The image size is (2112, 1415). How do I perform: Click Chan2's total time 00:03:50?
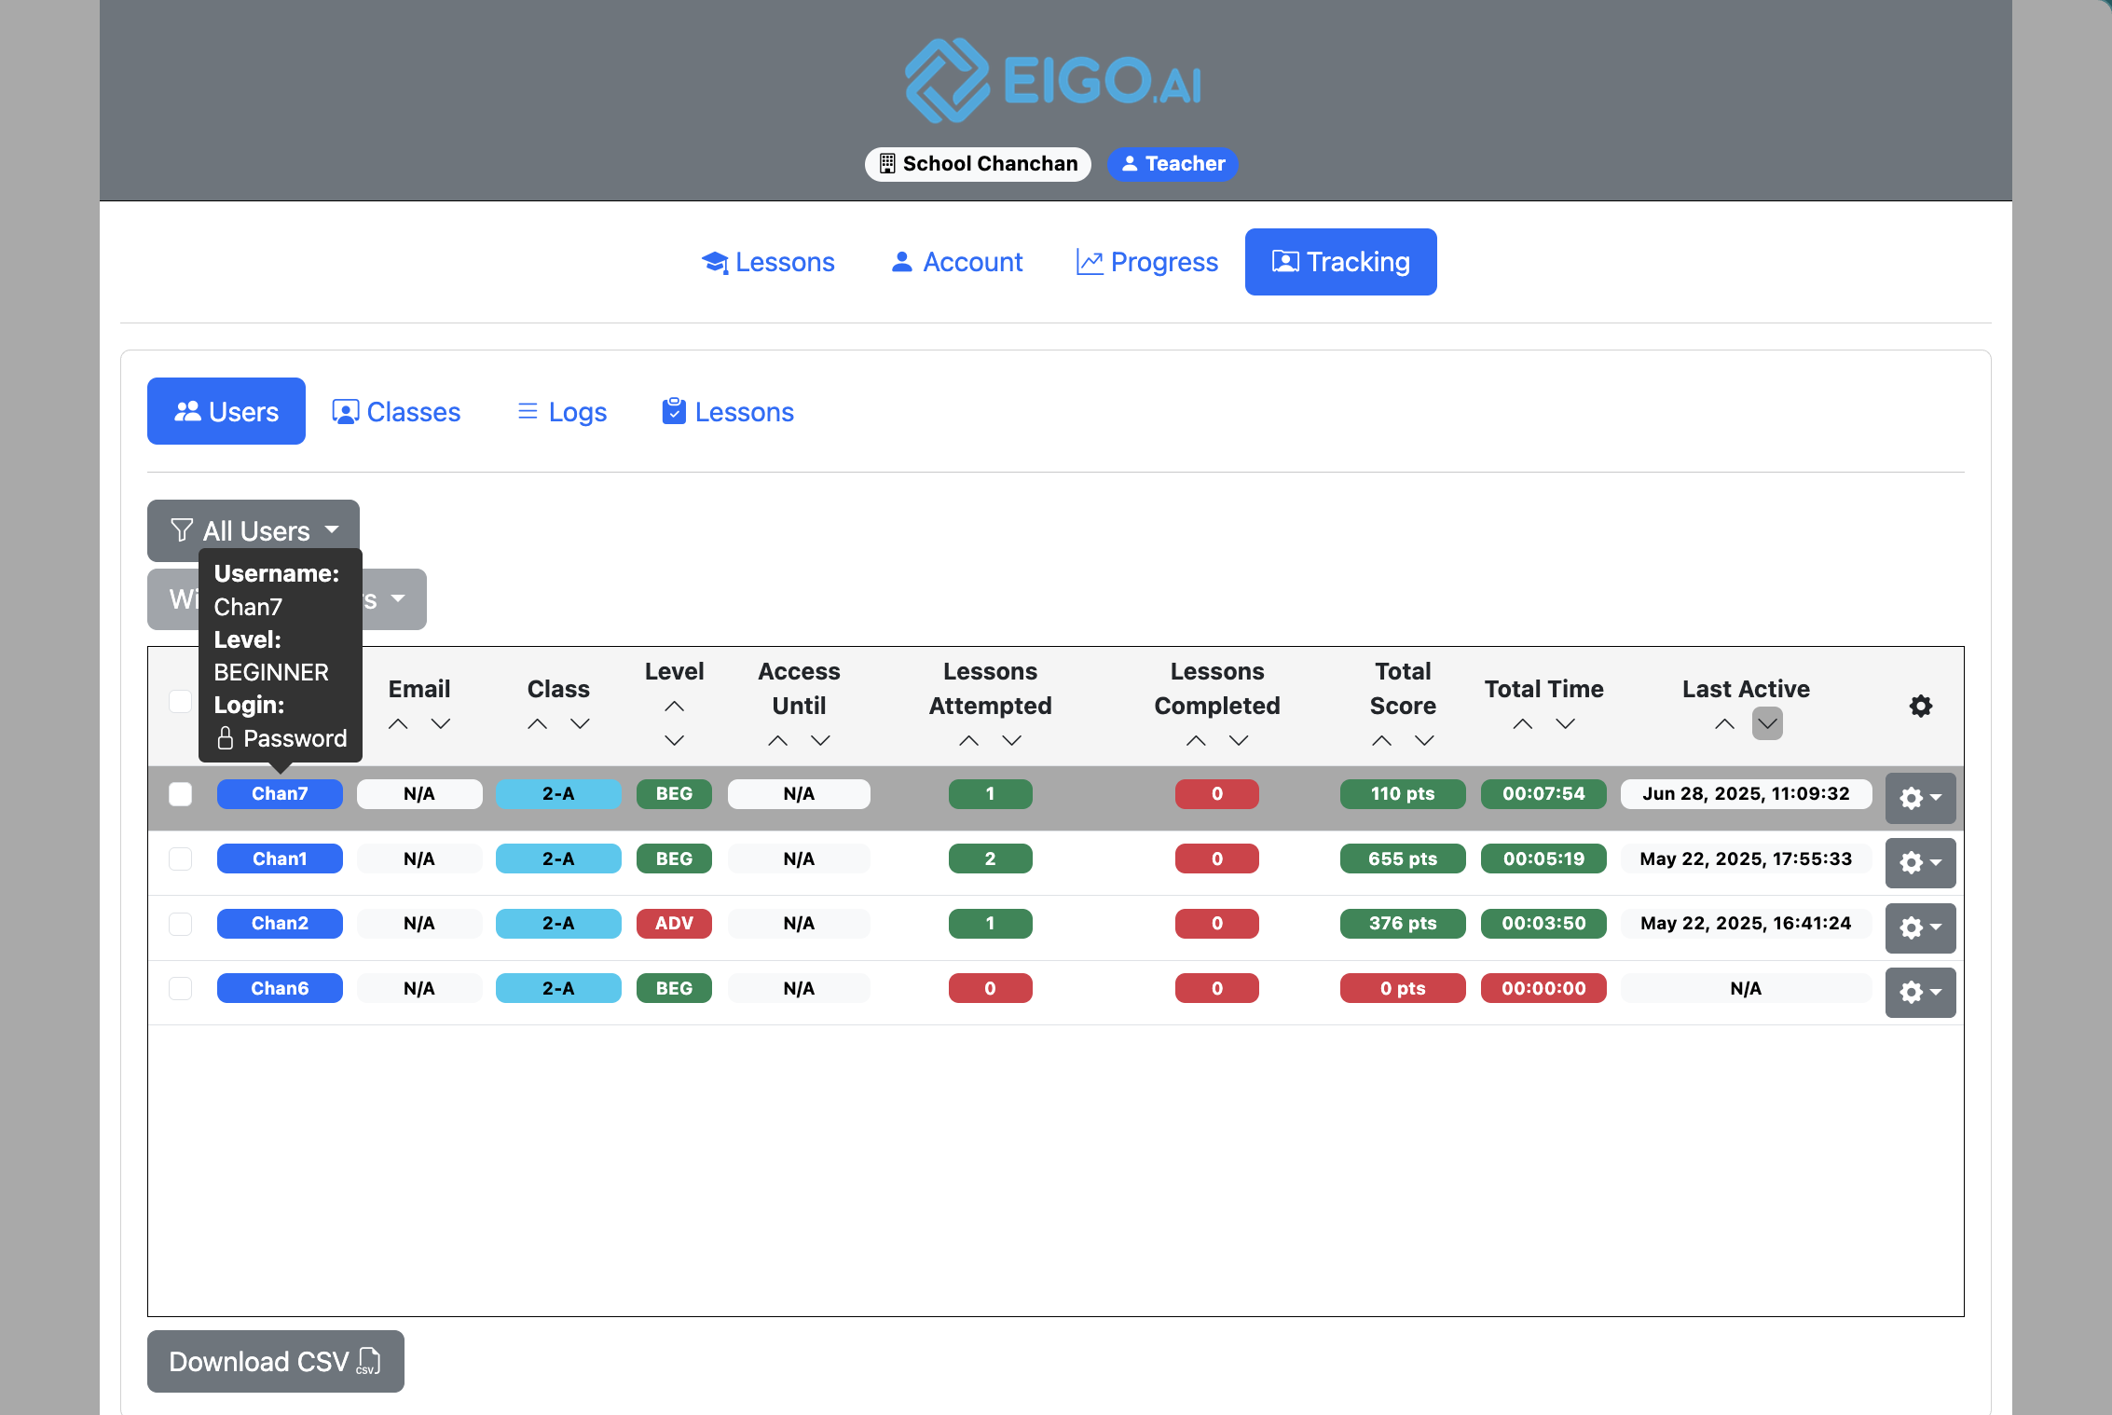coord(1543,924)
